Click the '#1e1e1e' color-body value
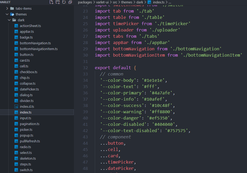The width and height of the screenshot is (247, 173). [x=153, y=80]
